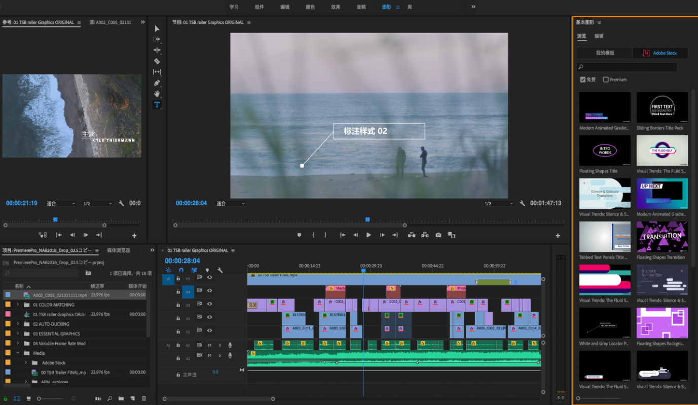Screen dimensions: 698x405
Task: Open the 适合 zoom dropdown in Program monitor
Action: pyautogui.click(x=230, y=203)
